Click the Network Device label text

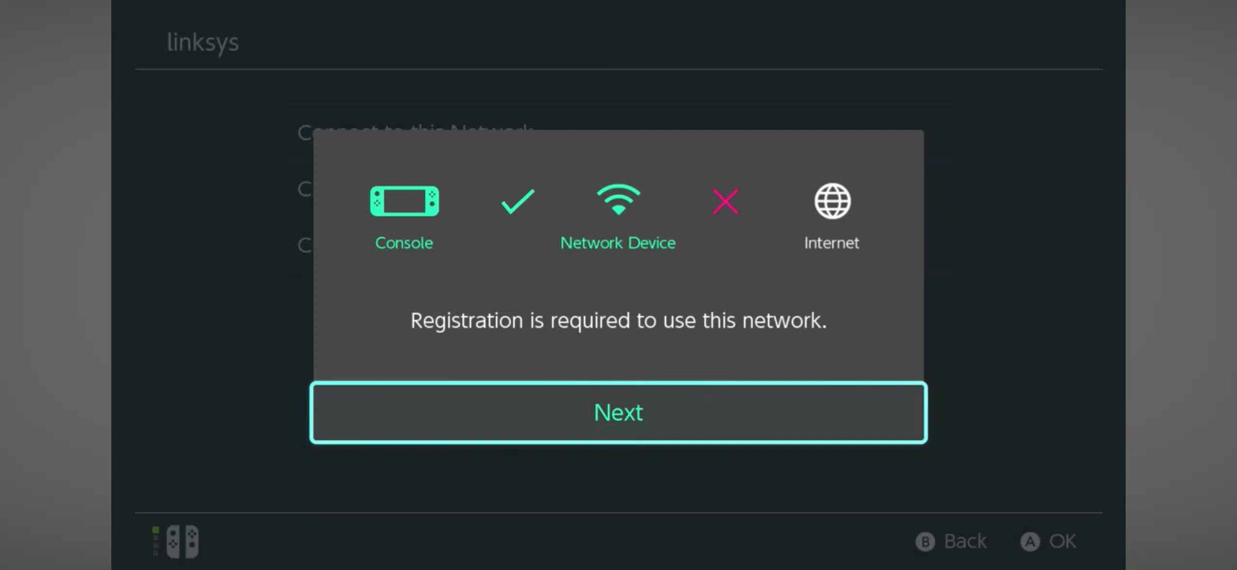[618, 243]
